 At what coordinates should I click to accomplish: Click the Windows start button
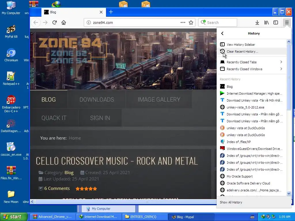pos(14,217)
